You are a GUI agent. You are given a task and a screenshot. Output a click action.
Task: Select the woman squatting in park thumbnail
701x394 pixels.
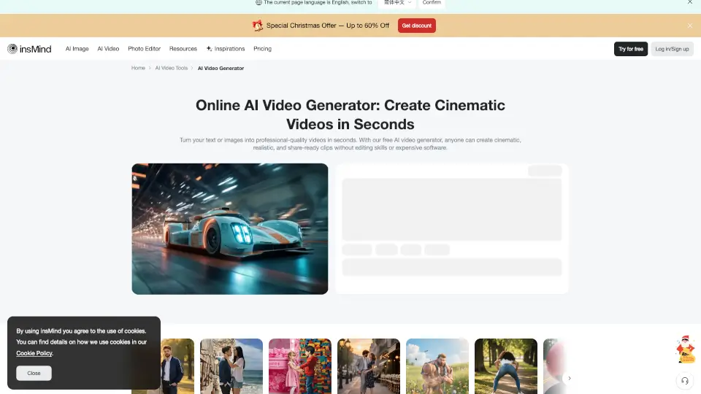506,366
